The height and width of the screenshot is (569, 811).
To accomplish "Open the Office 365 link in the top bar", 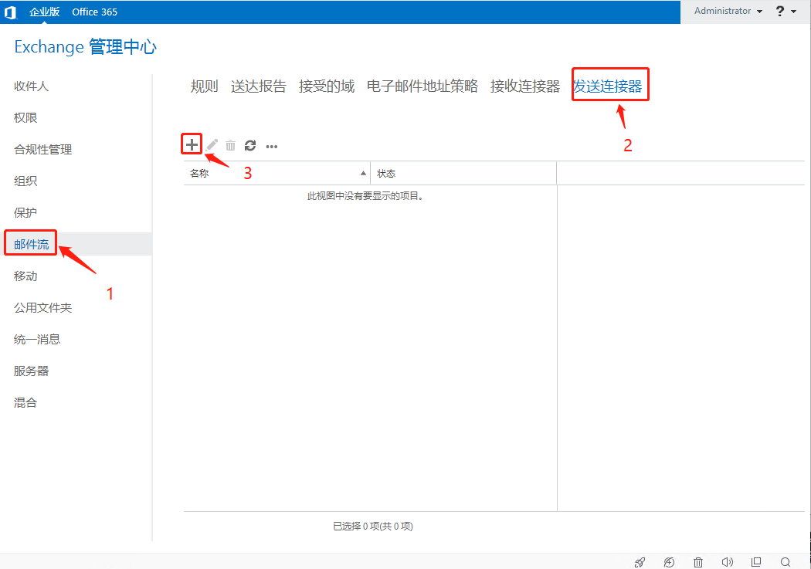I will (95, 12).
